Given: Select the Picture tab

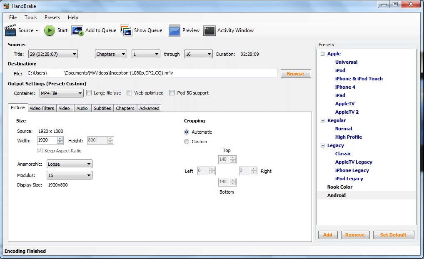Looking at the screenshot, I should pyautogui.click(x=18, y=107).
